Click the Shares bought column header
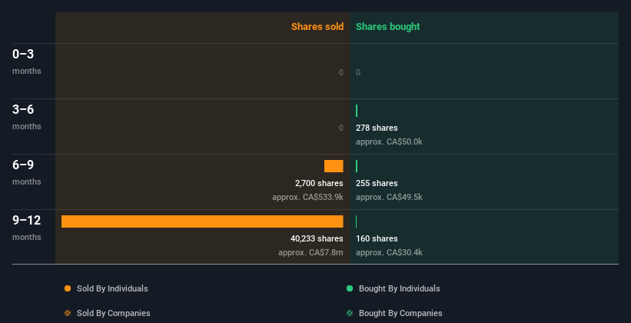631x323 pixels. (388, 27)
